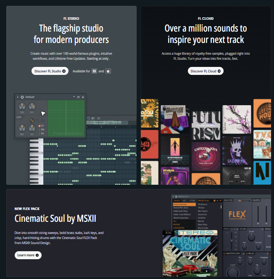Screen dimensions: 274x279
Task: Open the cherry blossom pack cover
Action: pos(237,120)
